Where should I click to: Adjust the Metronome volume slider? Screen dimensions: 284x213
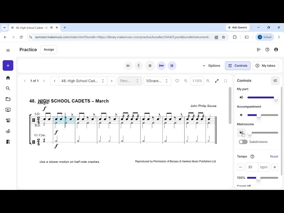[x=263, y=133]
